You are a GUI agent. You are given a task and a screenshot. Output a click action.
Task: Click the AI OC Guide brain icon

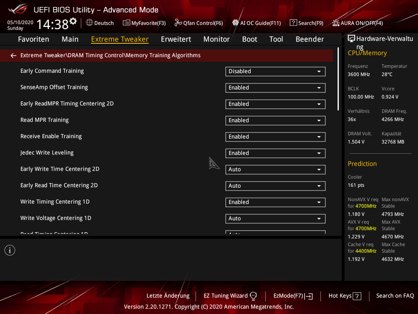tap(236, 23)
